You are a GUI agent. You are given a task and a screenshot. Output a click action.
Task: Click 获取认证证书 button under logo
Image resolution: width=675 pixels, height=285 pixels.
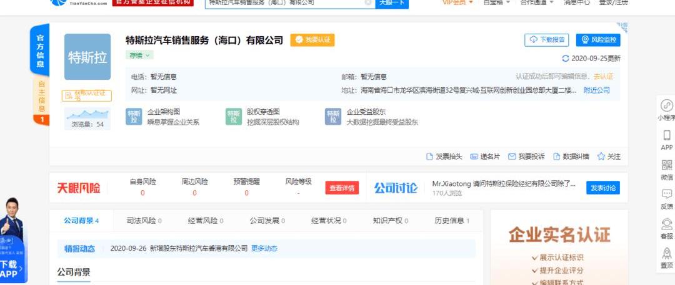87,96
